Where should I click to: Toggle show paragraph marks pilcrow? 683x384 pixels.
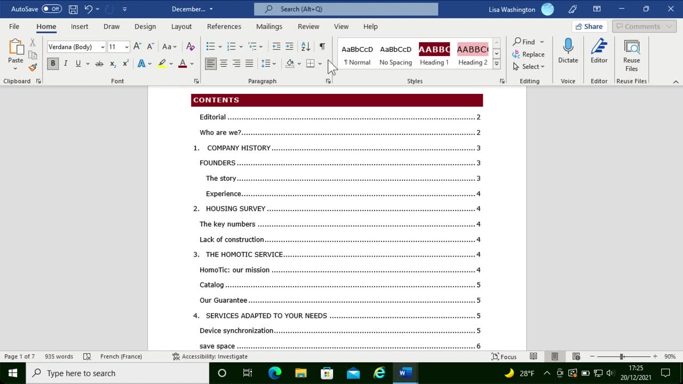coord(322,47)
